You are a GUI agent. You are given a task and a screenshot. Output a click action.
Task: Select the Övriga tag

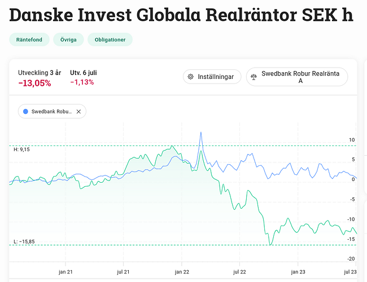[x=68, y=39]
